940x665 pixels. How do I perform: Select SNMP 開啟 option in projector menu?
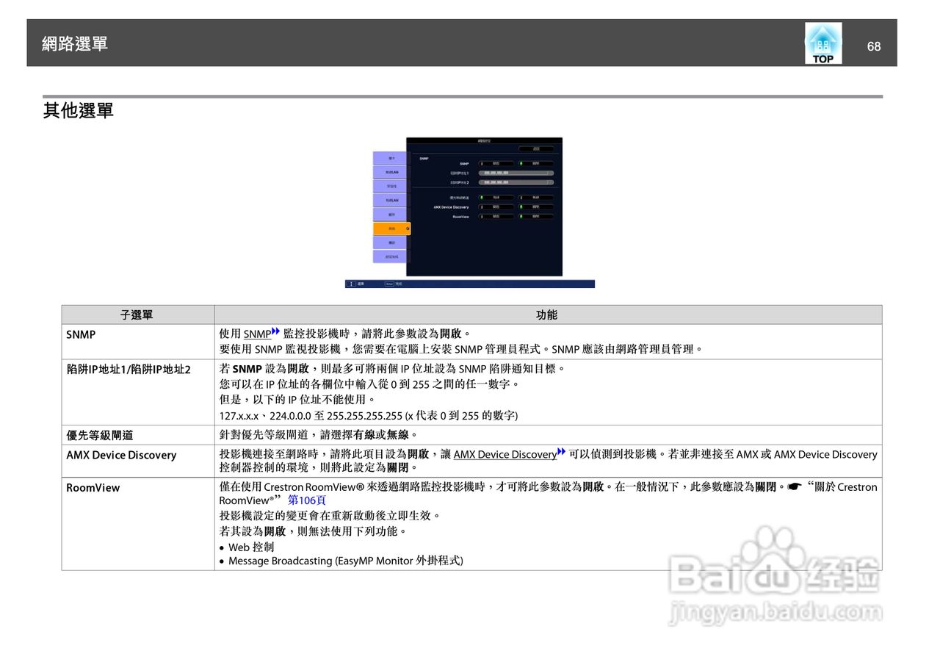click(x=496, y=163)
